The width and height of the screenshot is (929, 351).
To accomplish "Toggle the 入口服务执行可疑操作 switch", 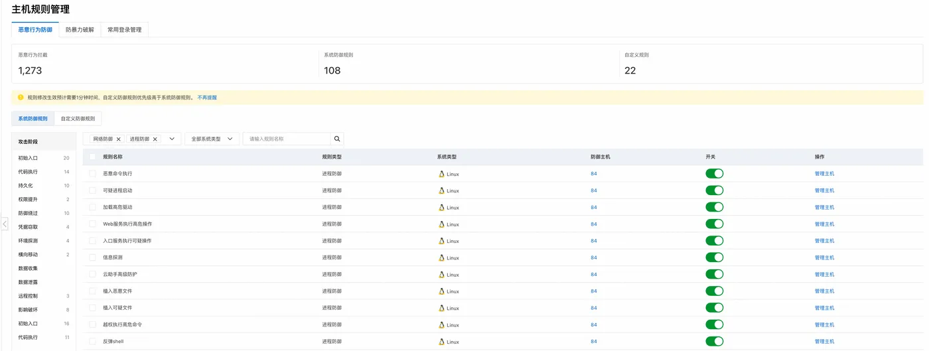I will (714, 241).
